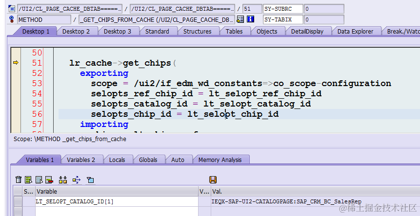
Task: Open the Locals tab
Action: 117,160
